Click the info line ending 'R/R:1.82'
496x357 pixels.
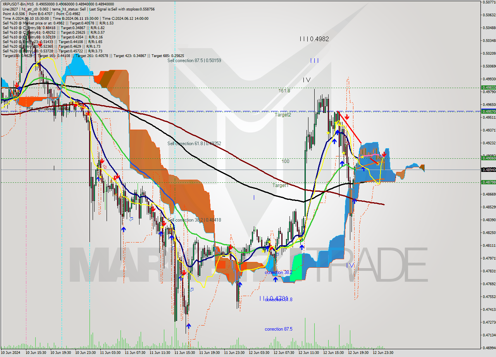click(53, 28)
